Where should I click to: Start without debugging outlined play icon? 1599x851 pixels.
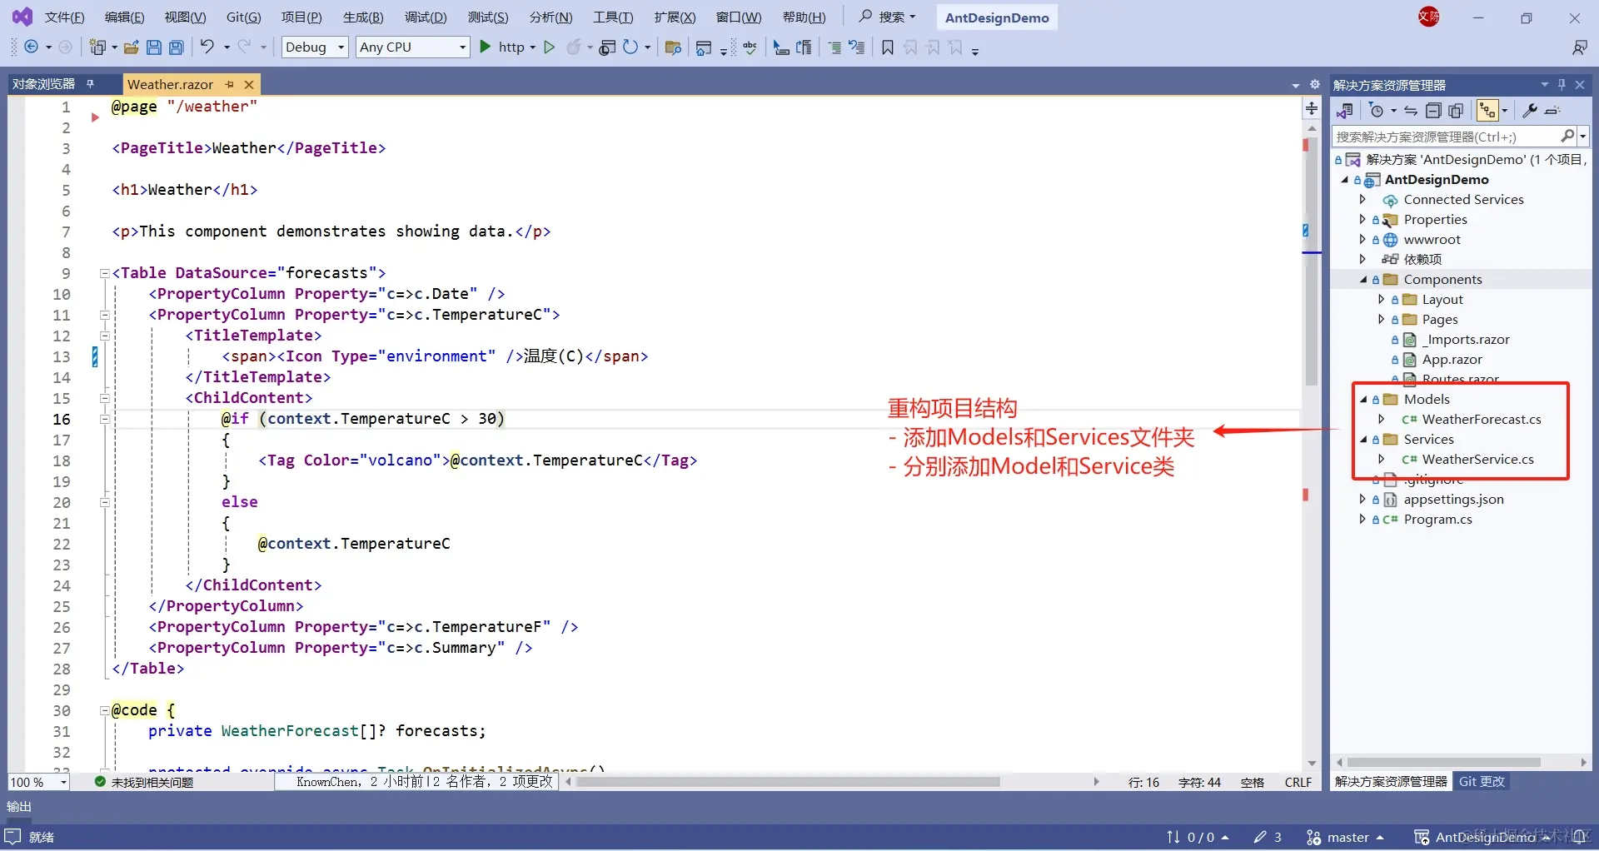point(549,47)
